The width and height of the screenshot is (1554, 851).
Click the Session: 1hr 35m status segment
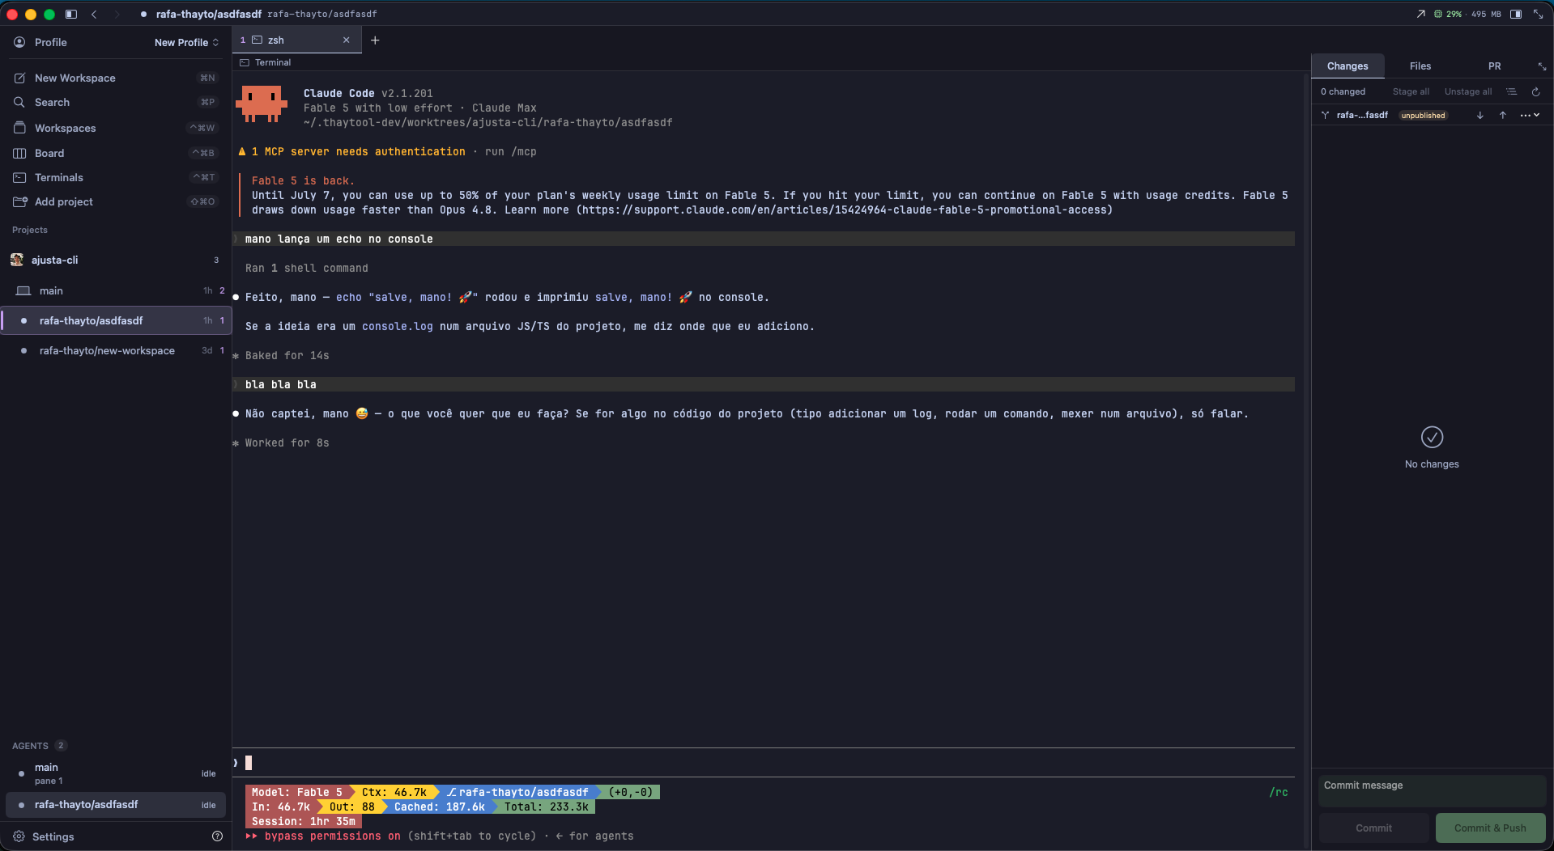[304, 821]
